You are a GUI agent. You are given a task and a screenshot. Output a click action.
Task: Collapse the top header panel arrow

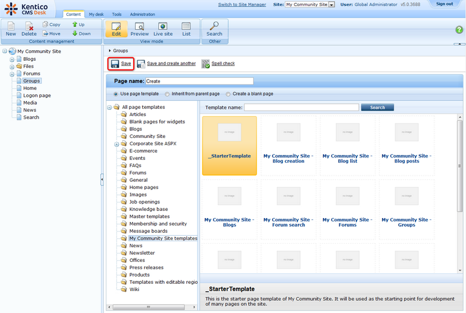click(x=459, y=44)
